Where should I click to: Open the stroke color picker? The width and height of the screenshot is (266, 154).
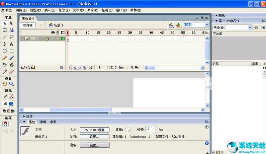click(11, 97)
